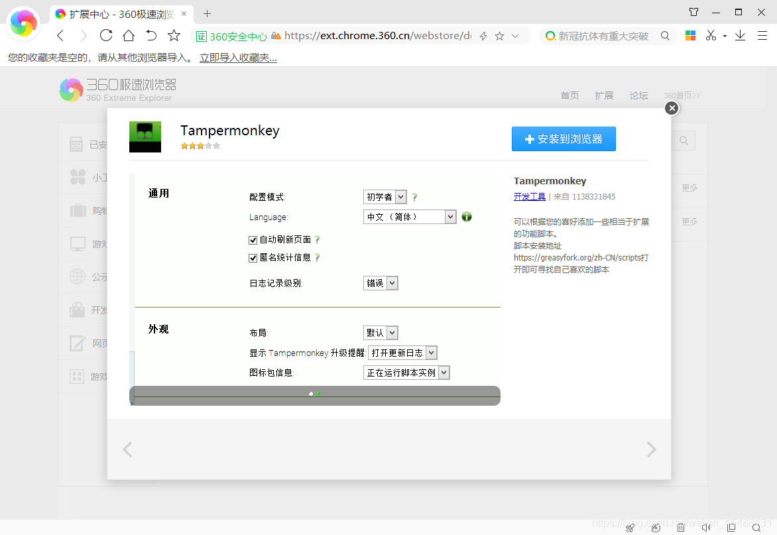The image size is (777, 535).
Task: Toggle the 匿名统计信息 checkbox
Action: tap(253, 258)
